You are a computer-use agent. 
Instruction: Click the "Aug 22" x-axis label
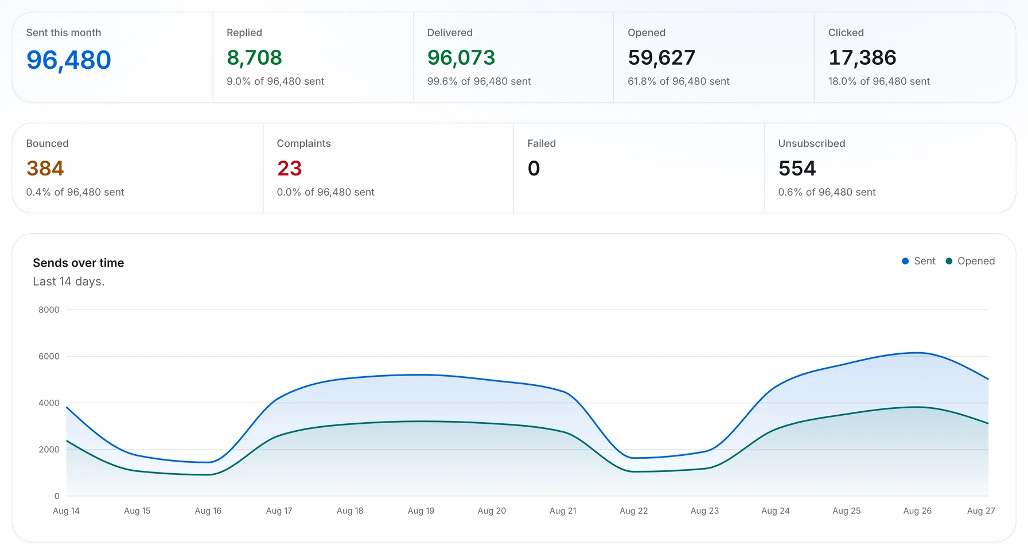pos(634,510)
